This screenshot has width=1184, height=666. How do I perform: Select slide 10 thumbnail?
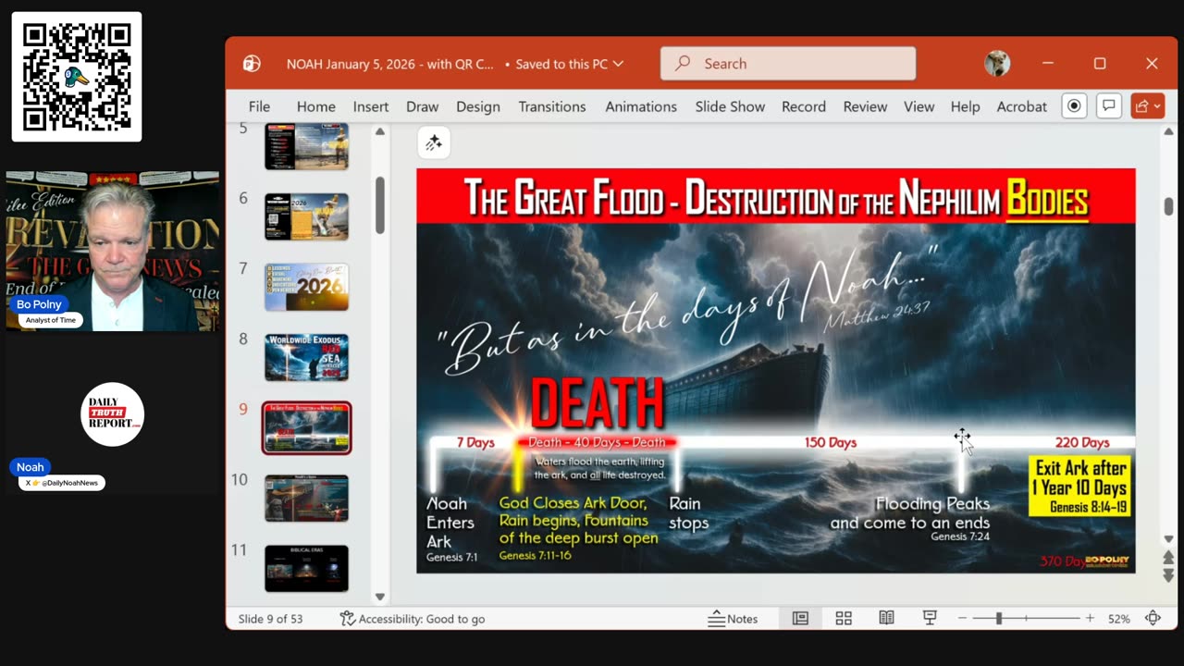click(x=306, y=498)
